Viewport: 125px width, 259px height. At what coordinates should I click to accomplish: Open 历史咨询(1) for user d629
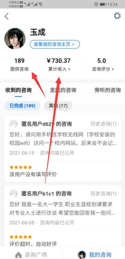(x=104, y=124)
